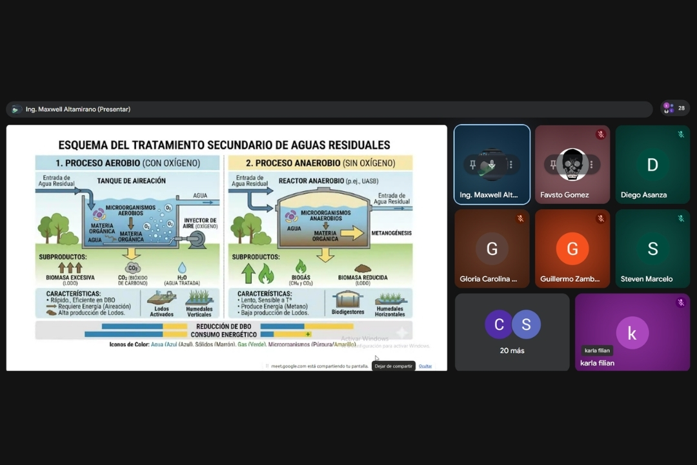Click the muted mic indicator on karla filian
This screenshot has width=697, height=465.
pos(681,303)
